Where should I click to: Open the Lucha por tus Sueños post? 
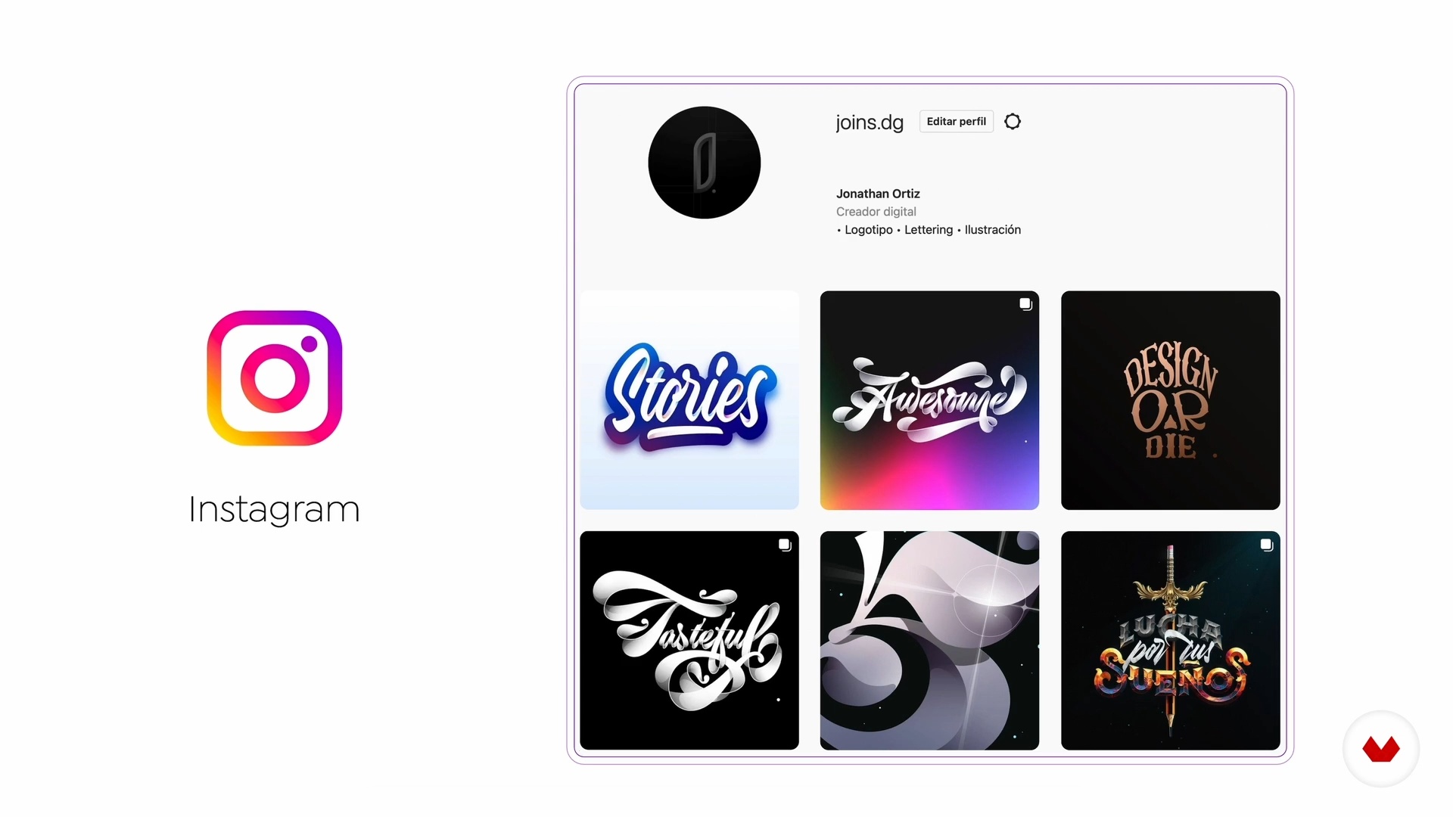pyautogui.click(x=1171, y=641)
